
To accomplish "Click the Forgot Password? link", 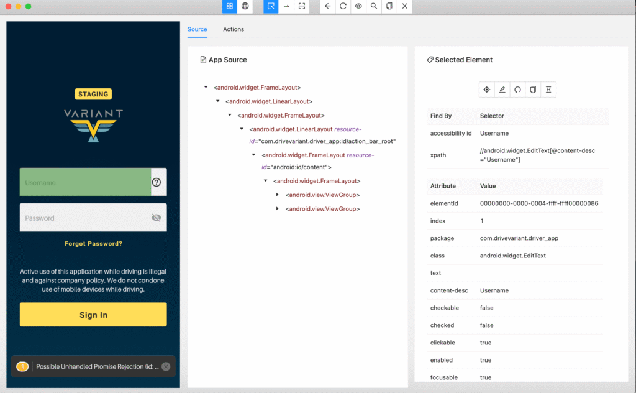I will coord(93,244).
